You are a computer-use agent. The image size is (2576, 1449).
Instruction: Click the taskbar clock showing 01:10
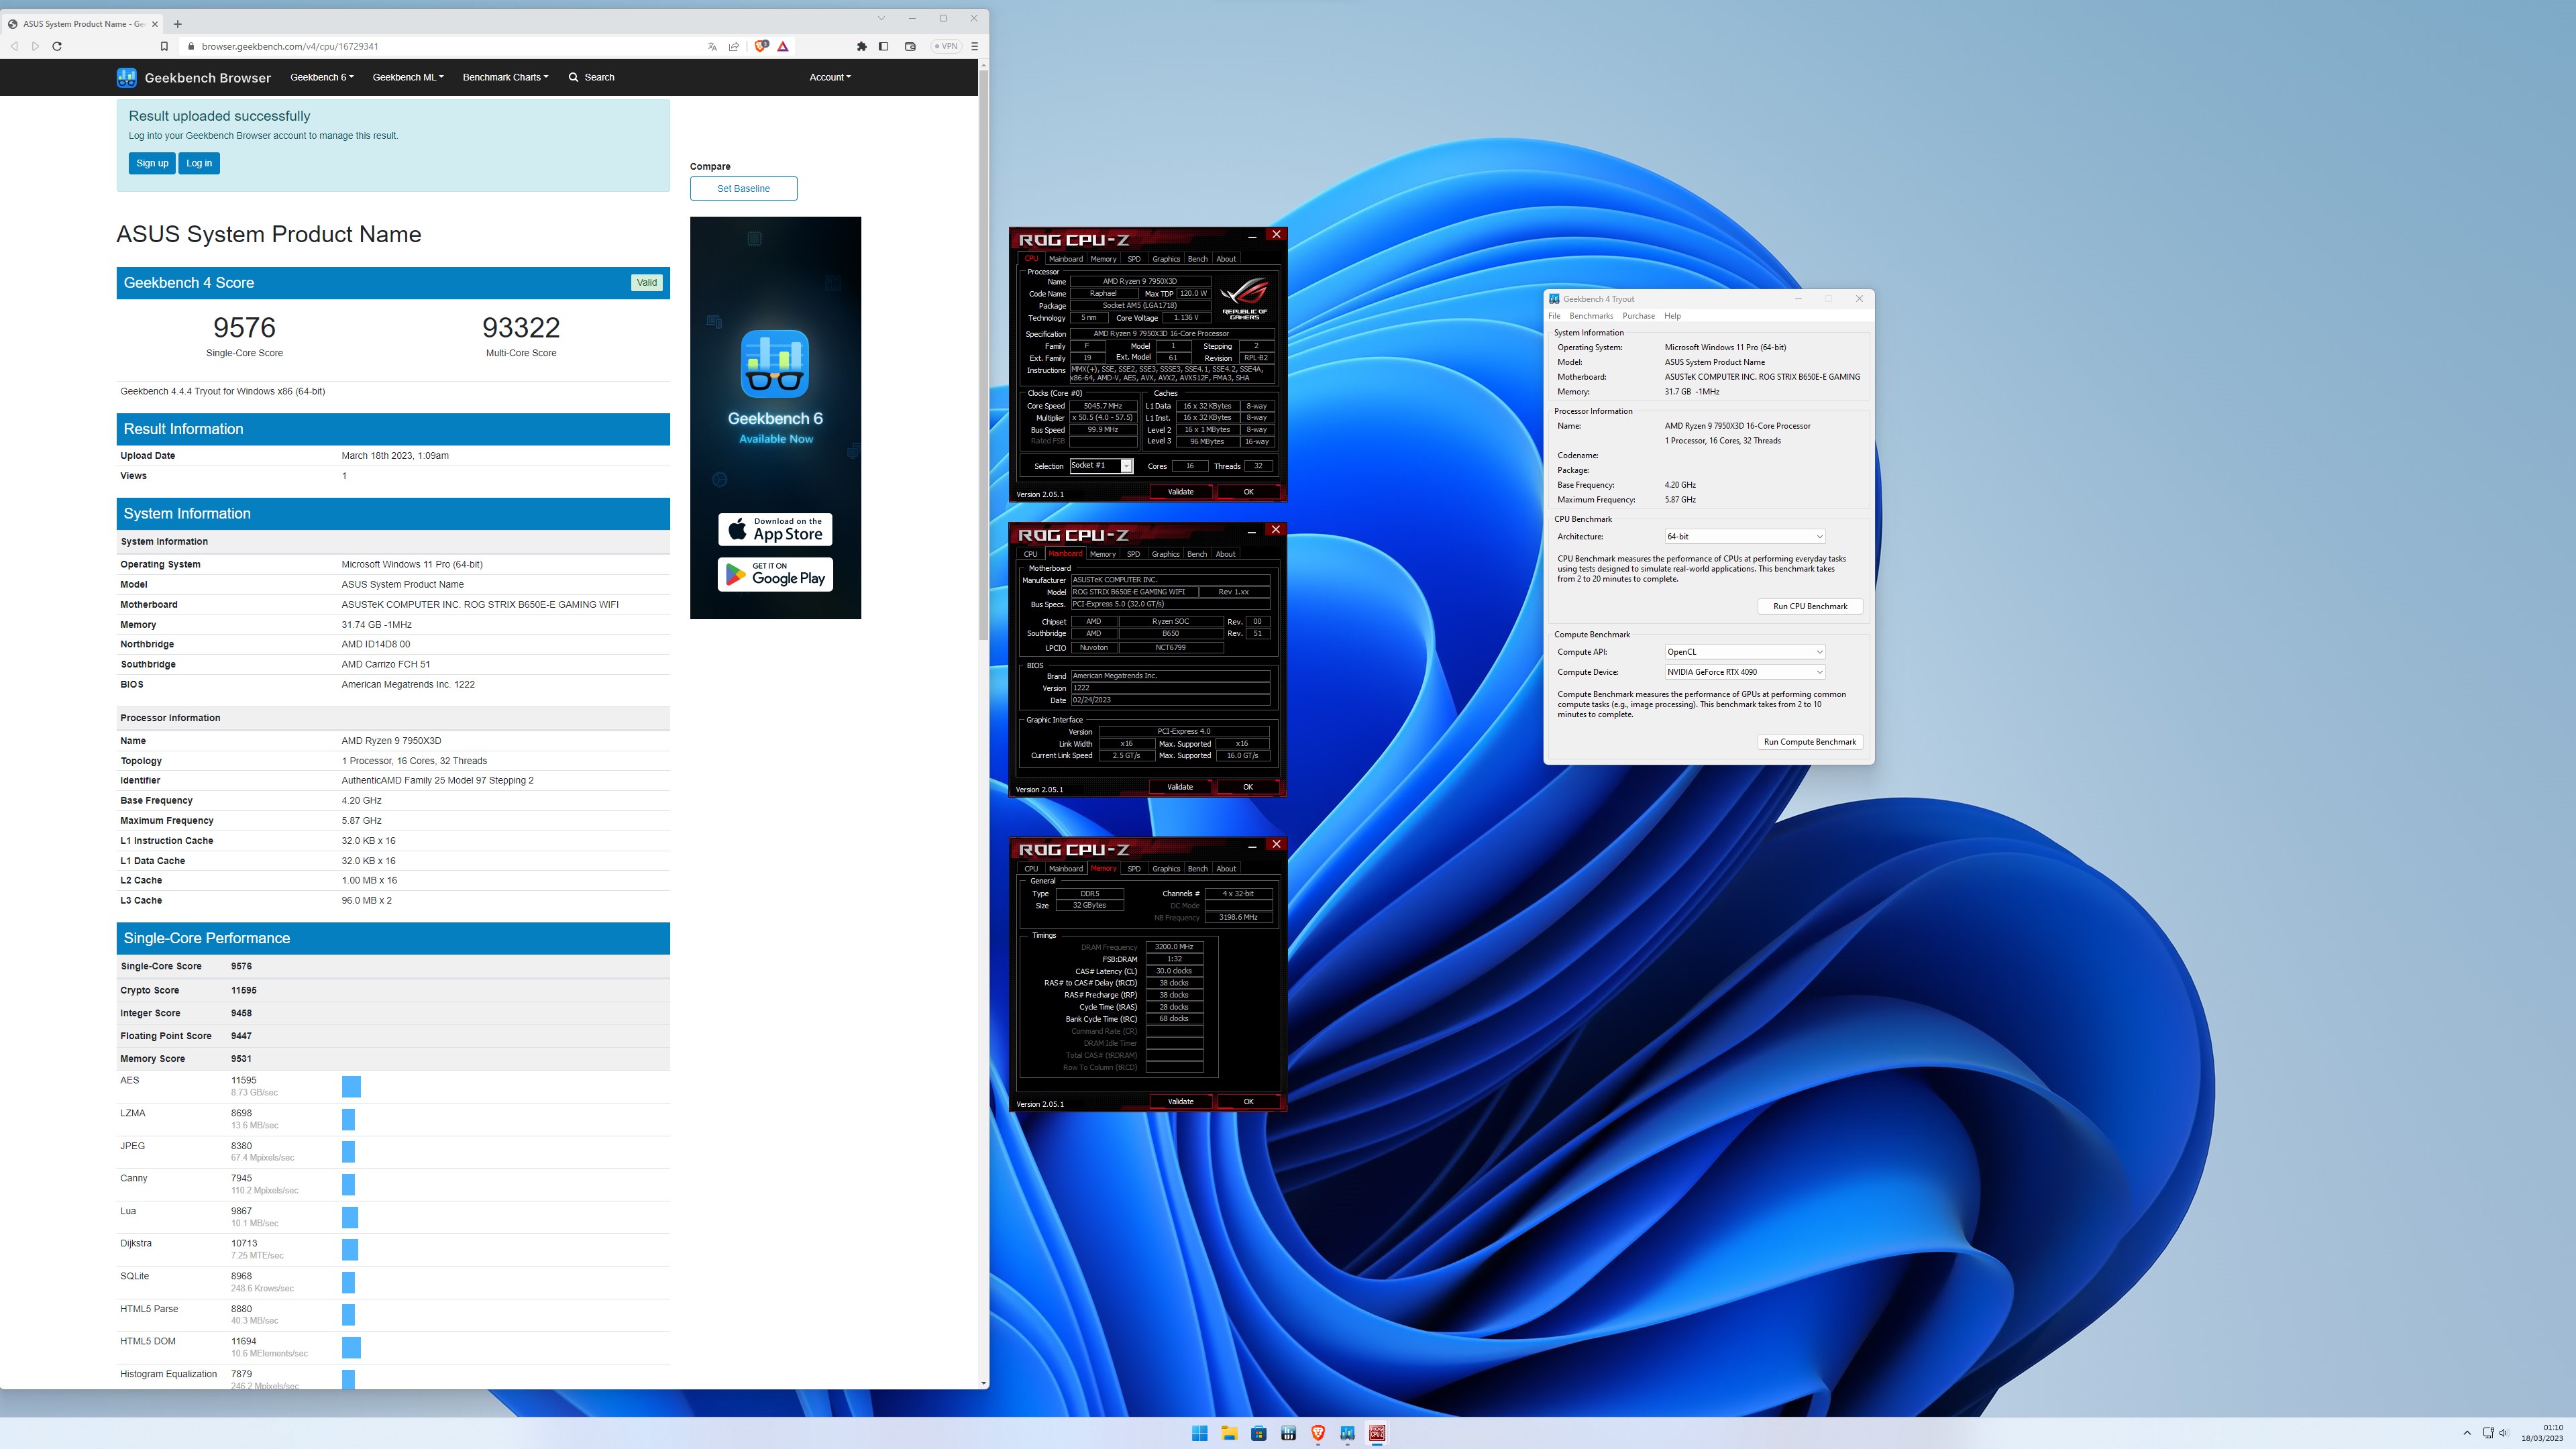click(x=2542, y=1433)
